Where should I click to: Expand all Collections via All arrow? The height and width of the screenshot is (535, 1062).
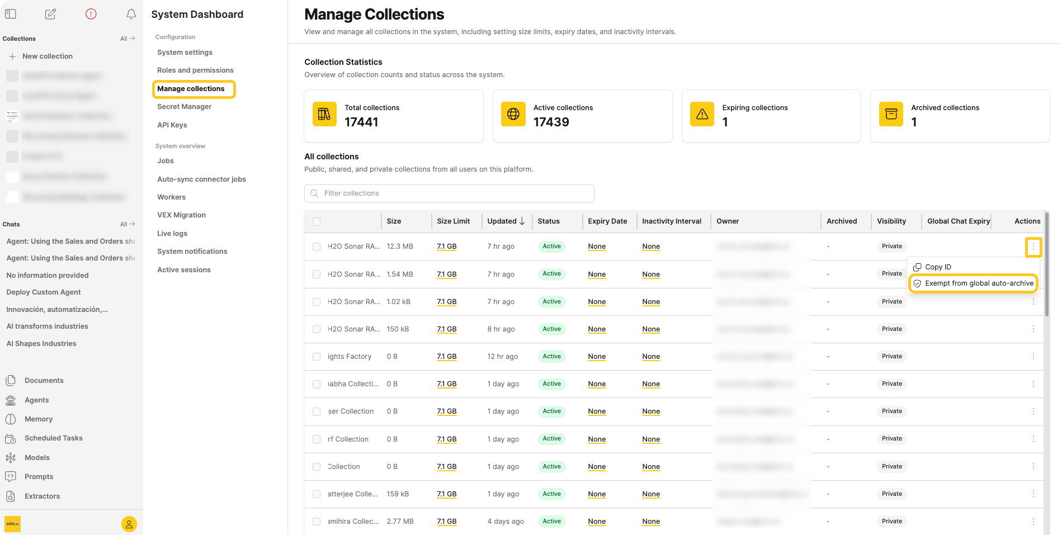click(128, 39)
